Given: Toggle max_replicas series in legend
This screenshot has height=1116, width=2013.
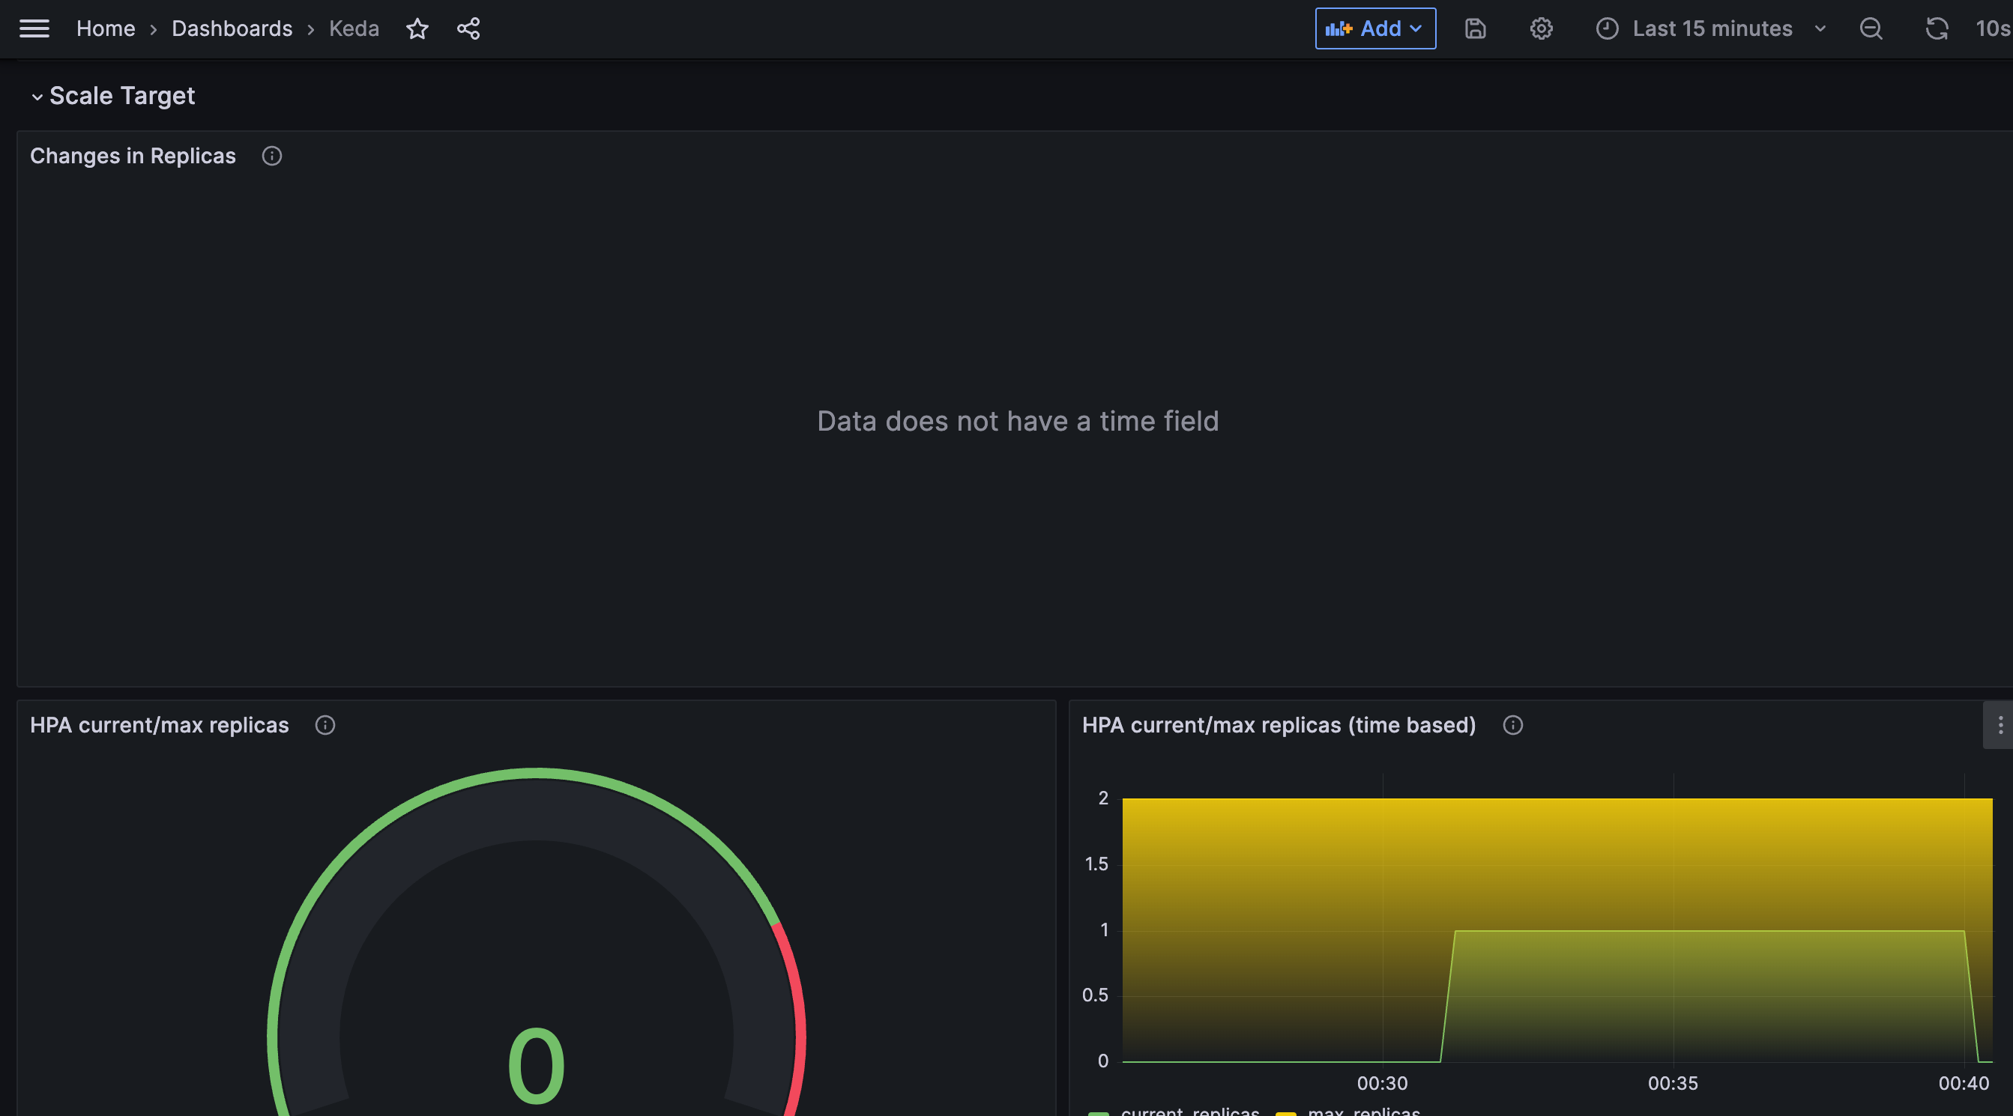Looking at the screenshot, I should click(x=1362, y=1112).
